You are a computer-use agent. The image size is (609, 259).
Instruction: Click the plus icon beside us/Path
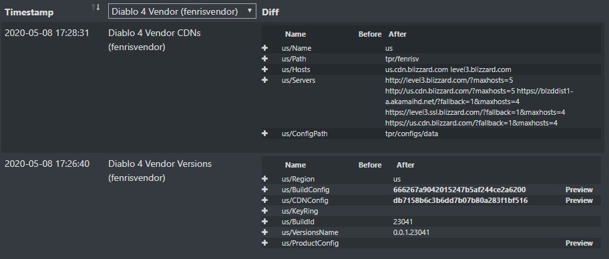(x=265, y=59)
